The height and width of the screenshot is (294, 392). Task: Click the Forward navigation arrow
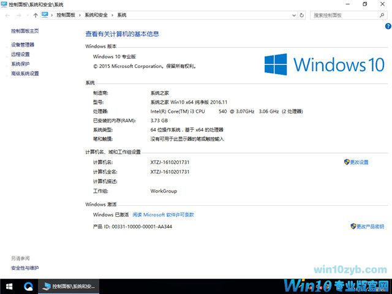[19, 15]
